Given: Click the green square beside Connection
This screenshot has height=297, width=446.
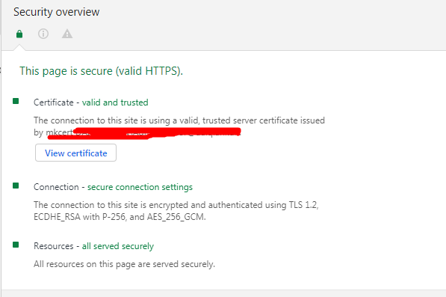Looking at the screenshot, I should [x=16, y=186].
